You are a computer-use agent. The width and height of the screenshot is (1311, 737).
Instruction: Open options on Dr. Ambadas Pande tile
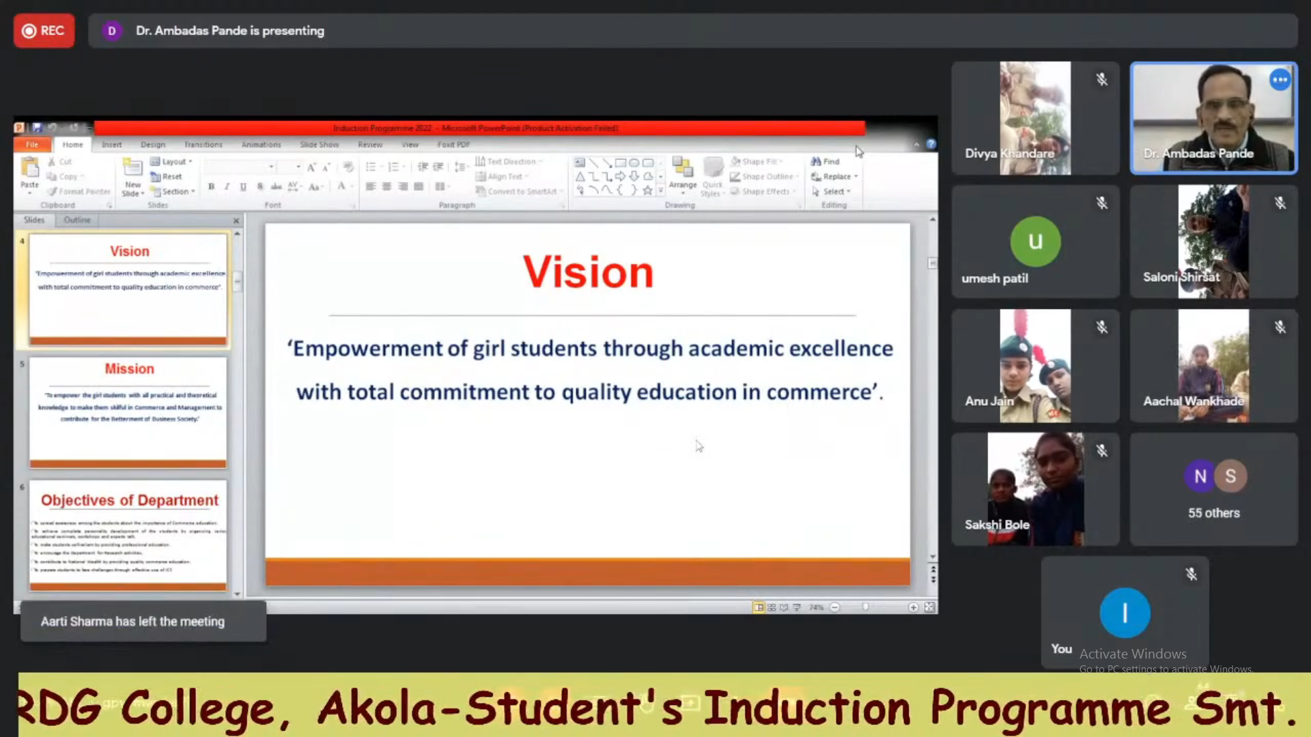[x=1280, y=80]
